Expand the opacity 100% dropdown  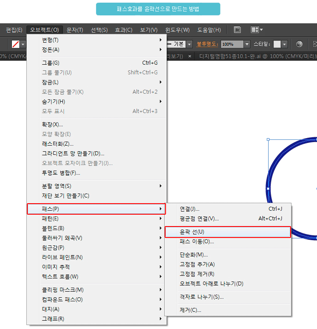pyautogui.click(x=247, y=44)
